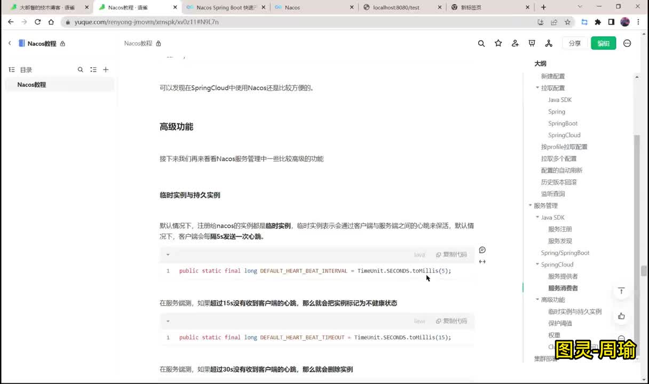Click the browser reload button
This screenshot has width=649, height=384.
pos(37,22)
